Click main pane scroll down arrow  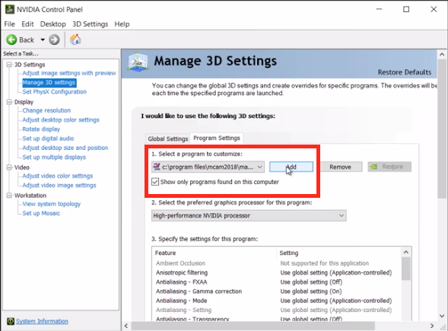coord(442,316)
